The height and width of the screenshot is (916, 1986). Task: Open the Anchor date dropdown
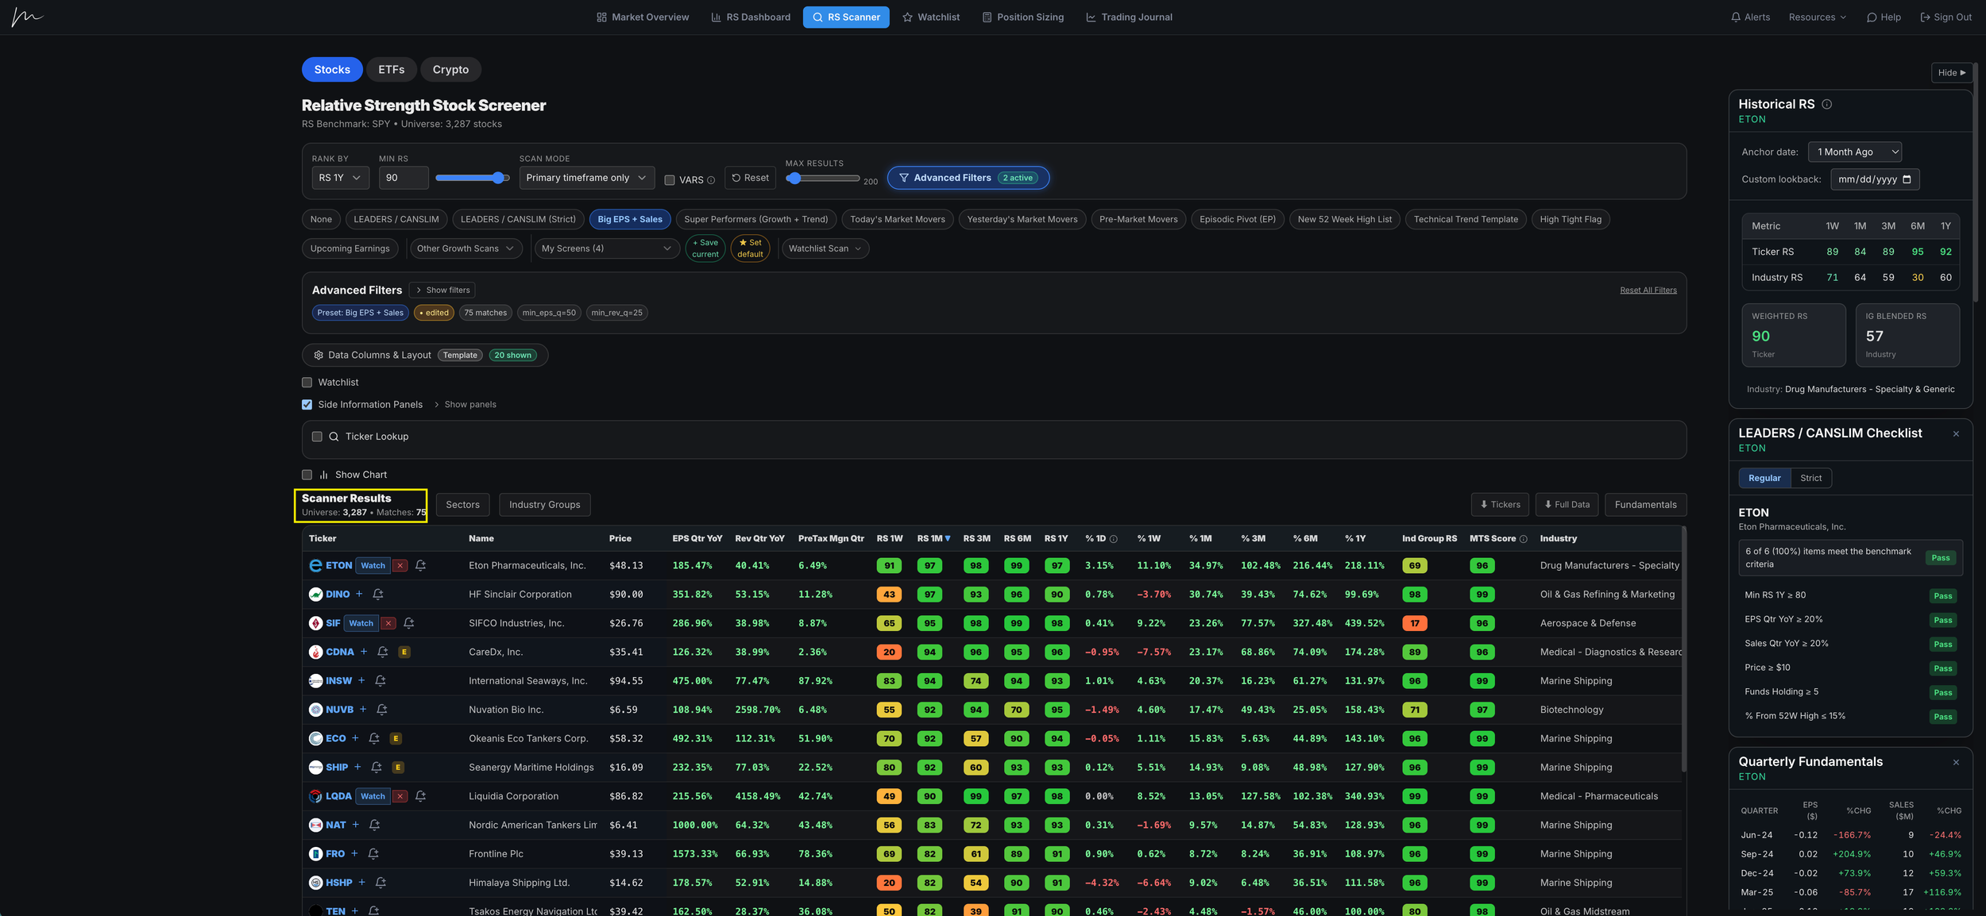pyautogui.click(x=1855, y=152)
